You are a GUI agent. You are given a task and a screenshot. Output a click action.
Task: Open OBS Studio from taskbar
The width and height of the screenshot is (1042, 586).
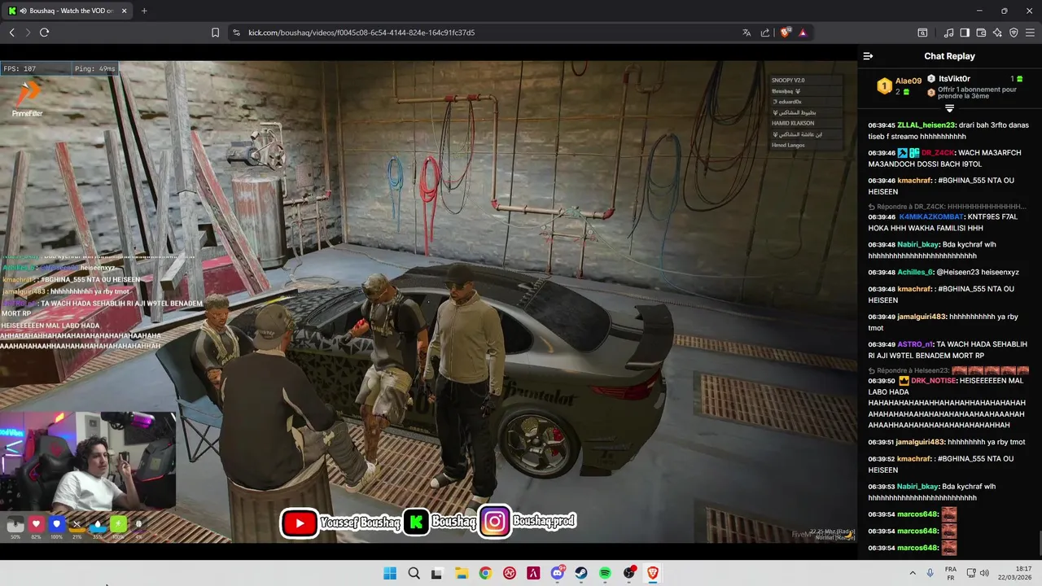(629, 574)
